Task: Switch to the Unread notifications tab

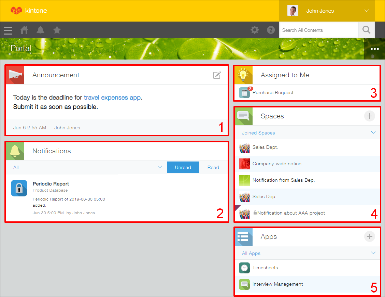Action: 183,167
